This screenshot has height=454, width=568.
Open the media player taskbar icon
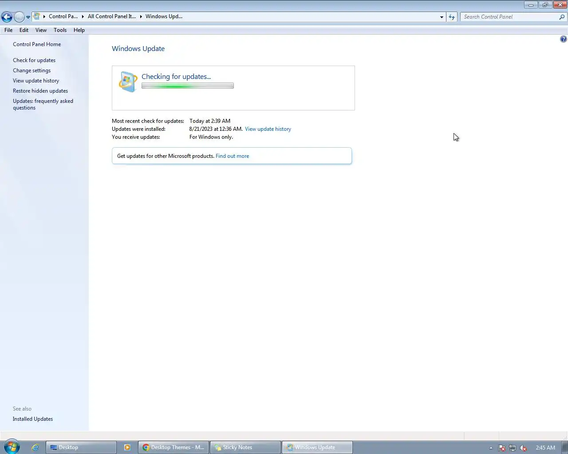(x=127, y=447)
